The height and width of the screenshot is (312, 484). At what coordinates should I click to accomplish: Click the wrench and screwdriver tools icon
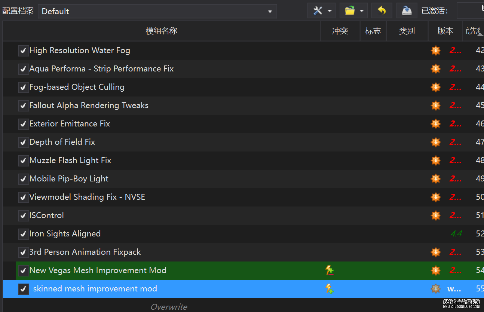click(318, 11)
